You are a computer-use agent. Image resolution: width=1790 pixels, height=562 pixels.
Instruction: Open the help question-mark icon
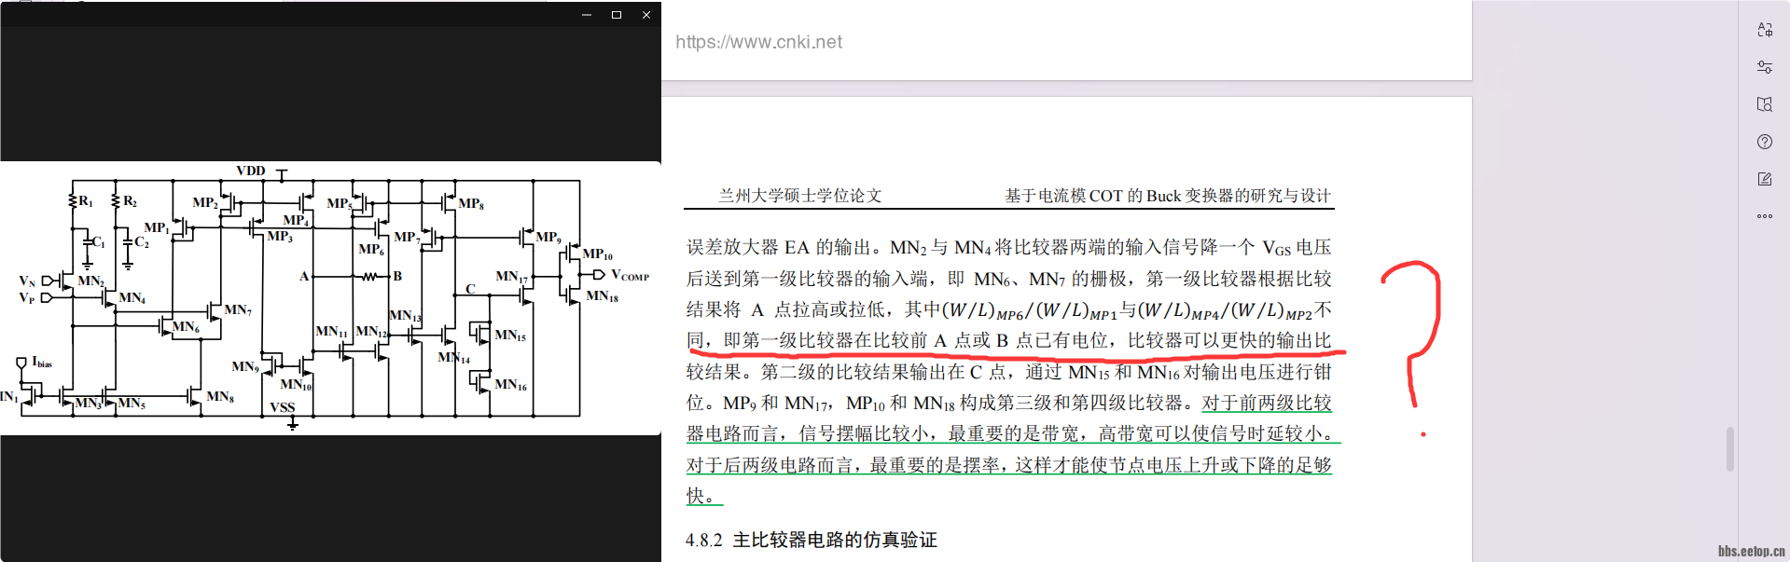point(1764,142)
